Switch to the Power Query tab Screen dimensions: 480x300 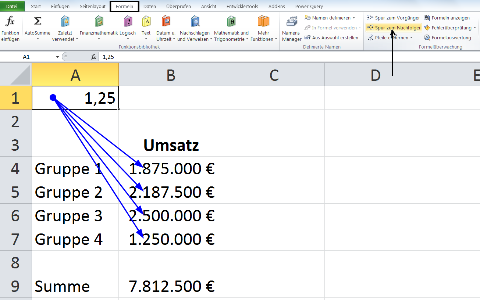tap(309, 6)
